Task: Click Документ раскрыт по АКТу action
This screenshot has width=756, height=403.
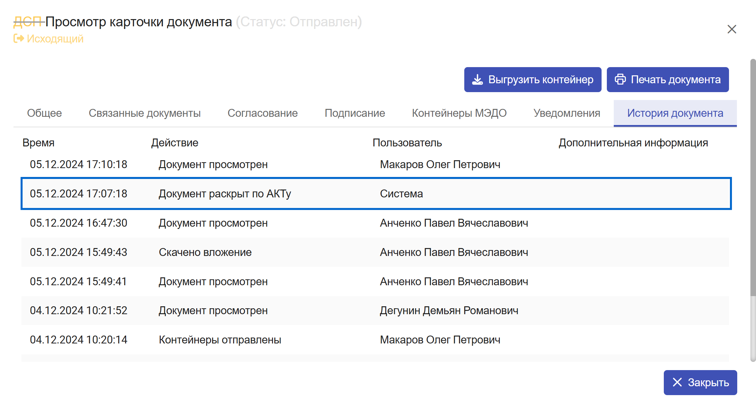Action: [x=225, y=194]
